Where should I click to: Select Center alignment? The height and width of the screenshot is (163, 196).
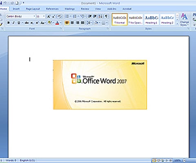[72, 23]
